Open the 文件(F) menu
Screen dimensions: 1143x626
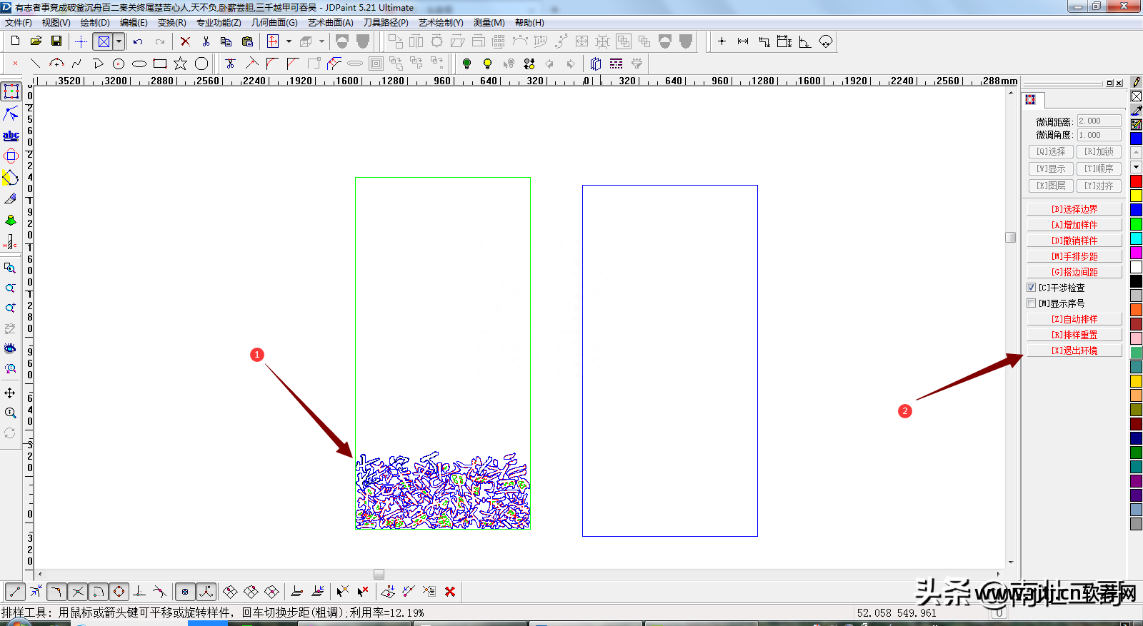click(x=19, y=23)
